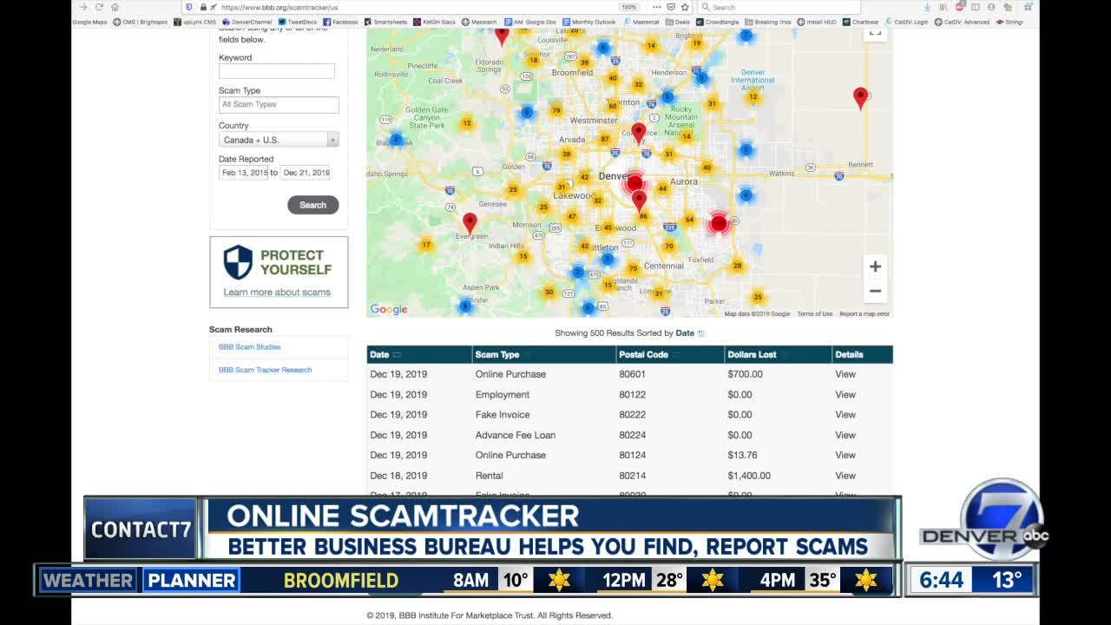View details for the Fake Invoice 80222 row
The image size is (1111, 625).
click(845, 415)
